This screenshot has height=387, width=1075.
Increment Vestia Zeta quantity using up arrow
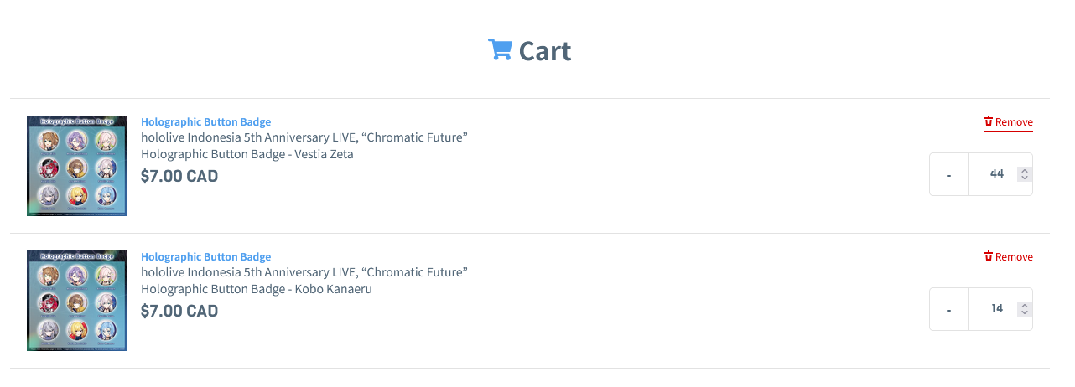pos(1025,170)
